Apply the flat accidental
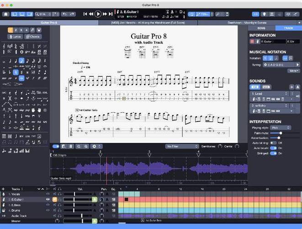 click(x=10, y=72)
